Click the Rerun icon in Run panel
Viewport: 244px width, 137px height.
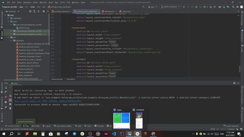tap(6, 88)
